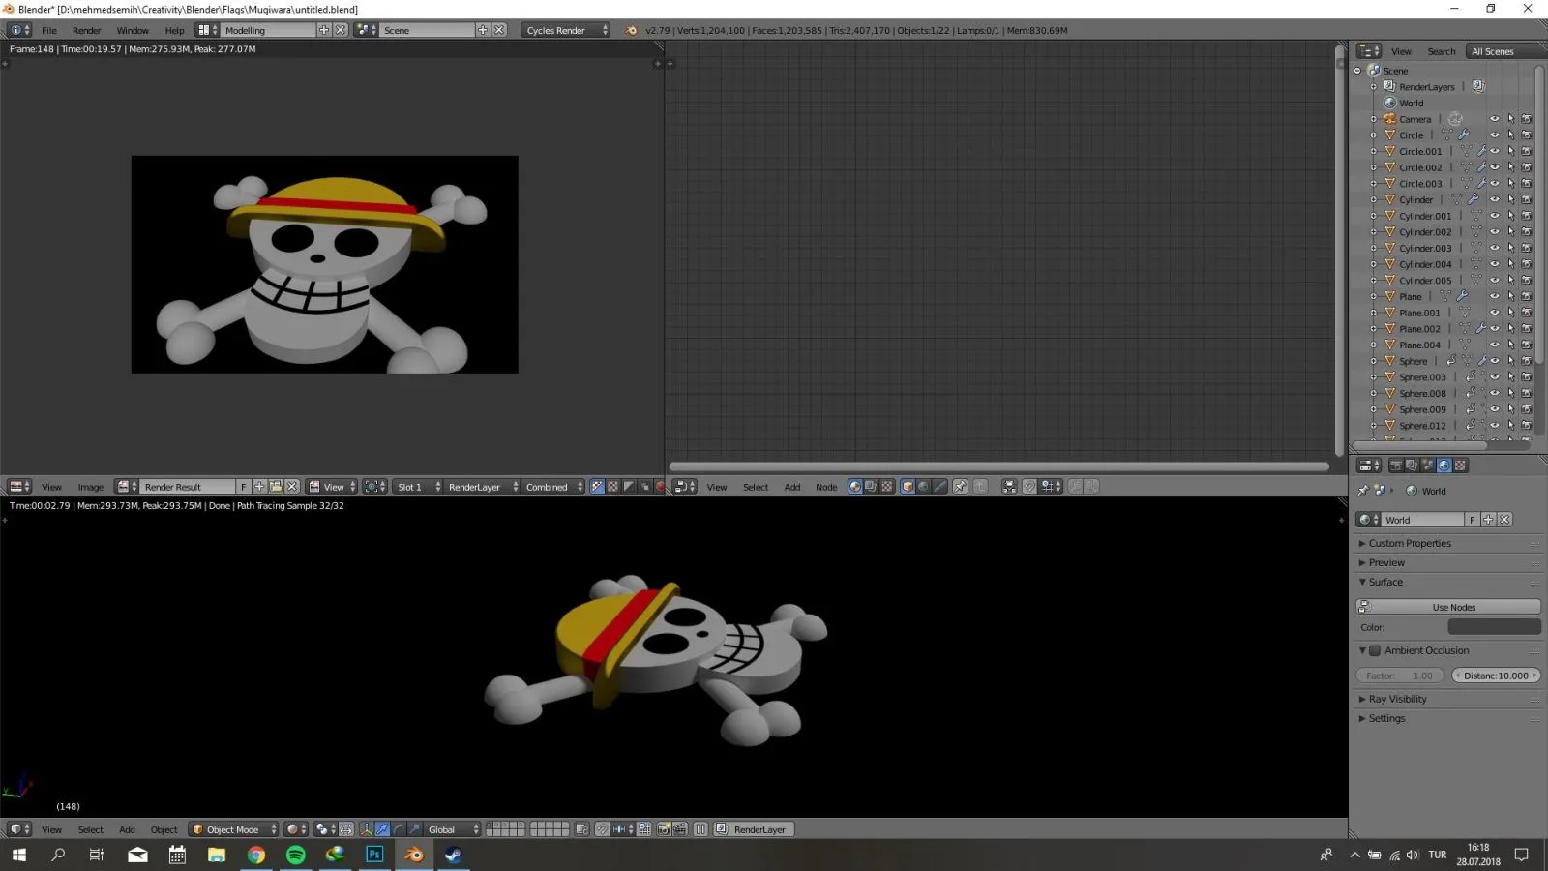Open Photoshop from the taskbar

point(374,855)
